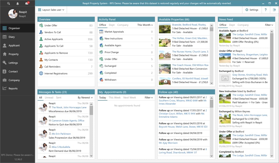The height and width of the screenshot is (163, 279).
Task: Click the Settings button
Action: click(x=252, y=10)
